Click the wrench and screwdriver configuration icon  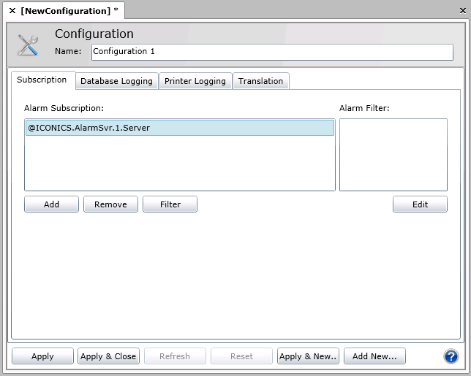pos(27,45)
